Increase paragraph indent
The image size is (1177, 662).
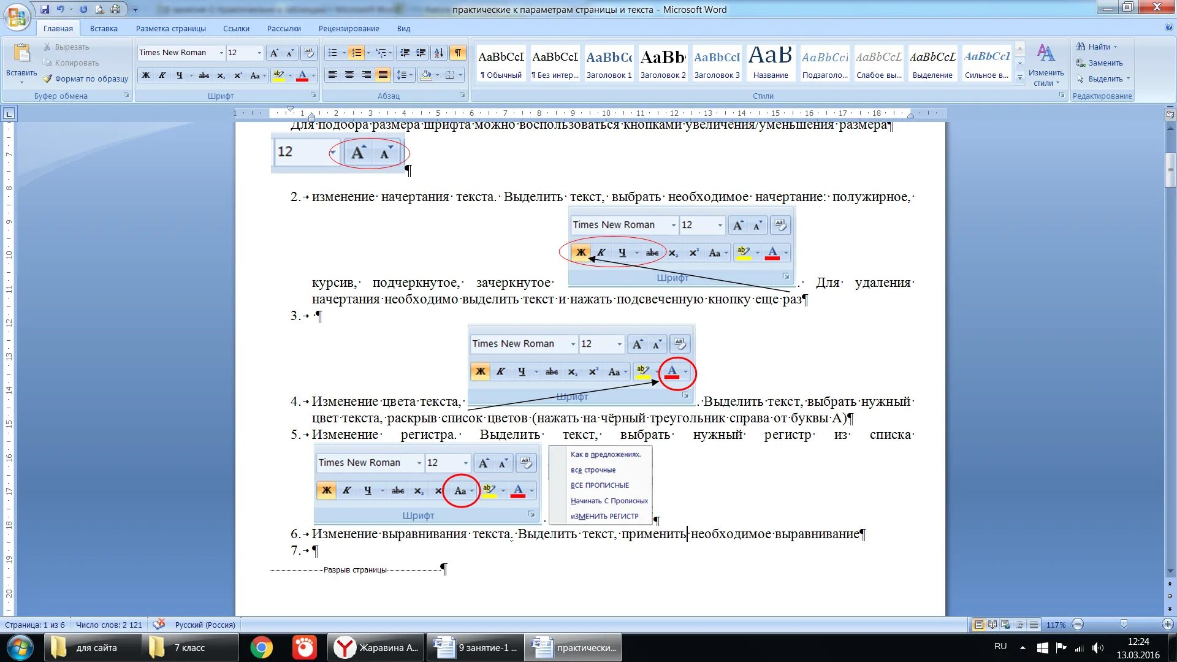pos(421,53)
